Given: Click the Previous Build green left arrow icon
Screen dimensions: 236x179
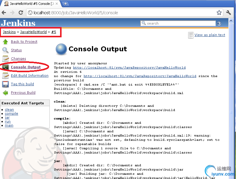Looking at the screenshot, I should (x=5, y=93).
